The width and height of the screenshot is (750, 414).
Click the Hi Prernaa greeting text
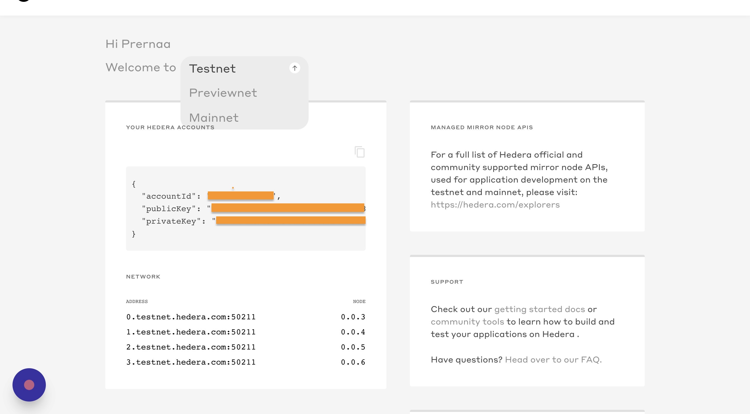pyautogui.click(x=138, y=44)
